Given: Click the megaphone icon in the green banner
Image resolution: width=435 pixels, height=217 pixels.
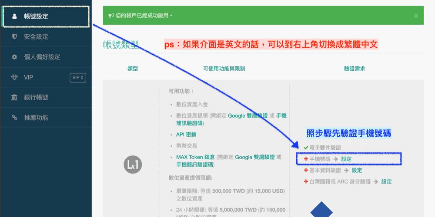Looking at the screenshot, I should tap(111, 16).
